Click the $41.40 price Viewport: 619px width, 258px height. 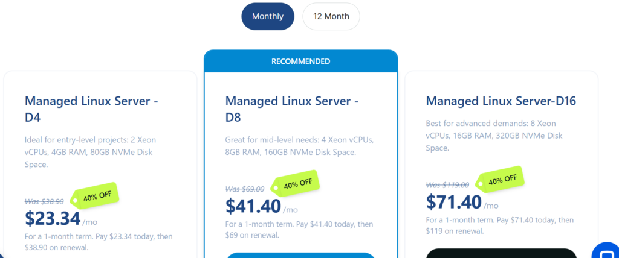[253, 206]
